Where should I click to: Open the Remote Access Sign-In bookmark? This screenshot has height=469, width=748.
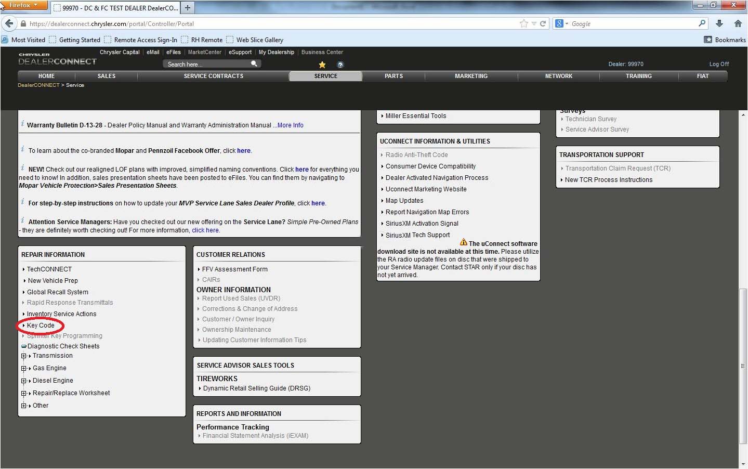point(140,40)
